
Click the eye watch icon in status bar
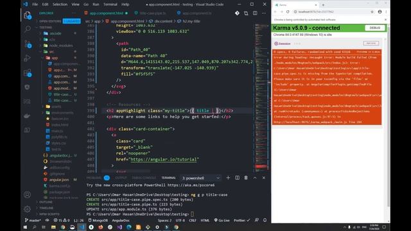point(47,220)
